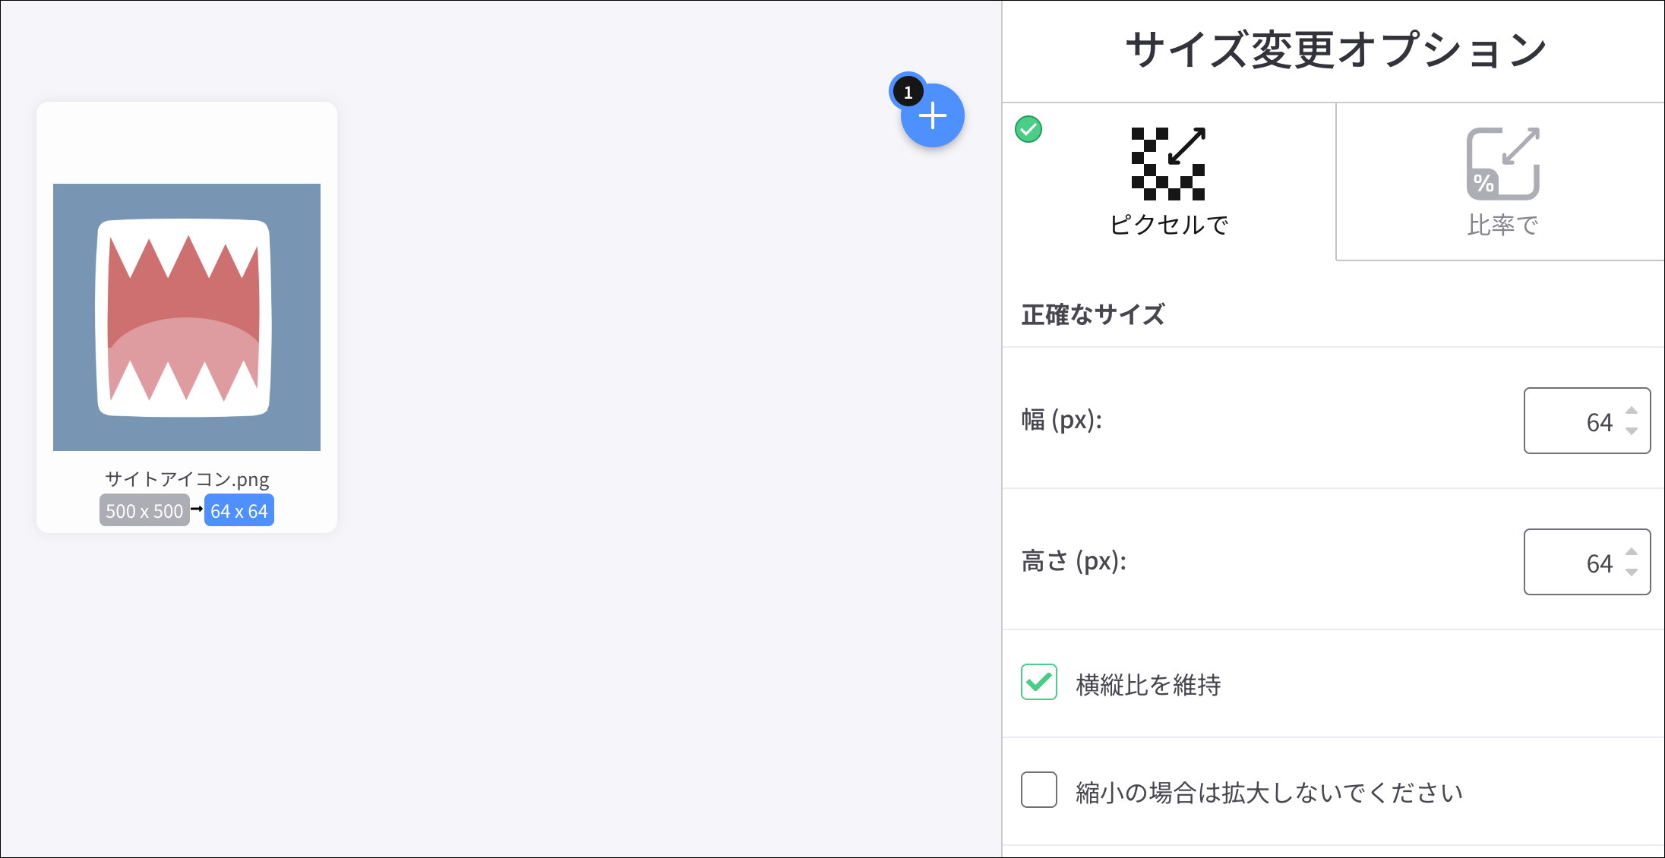Viewport: 1665px width, 858px height.
Task: Decrease width with the down stepper arrow
Action: 1632,431
